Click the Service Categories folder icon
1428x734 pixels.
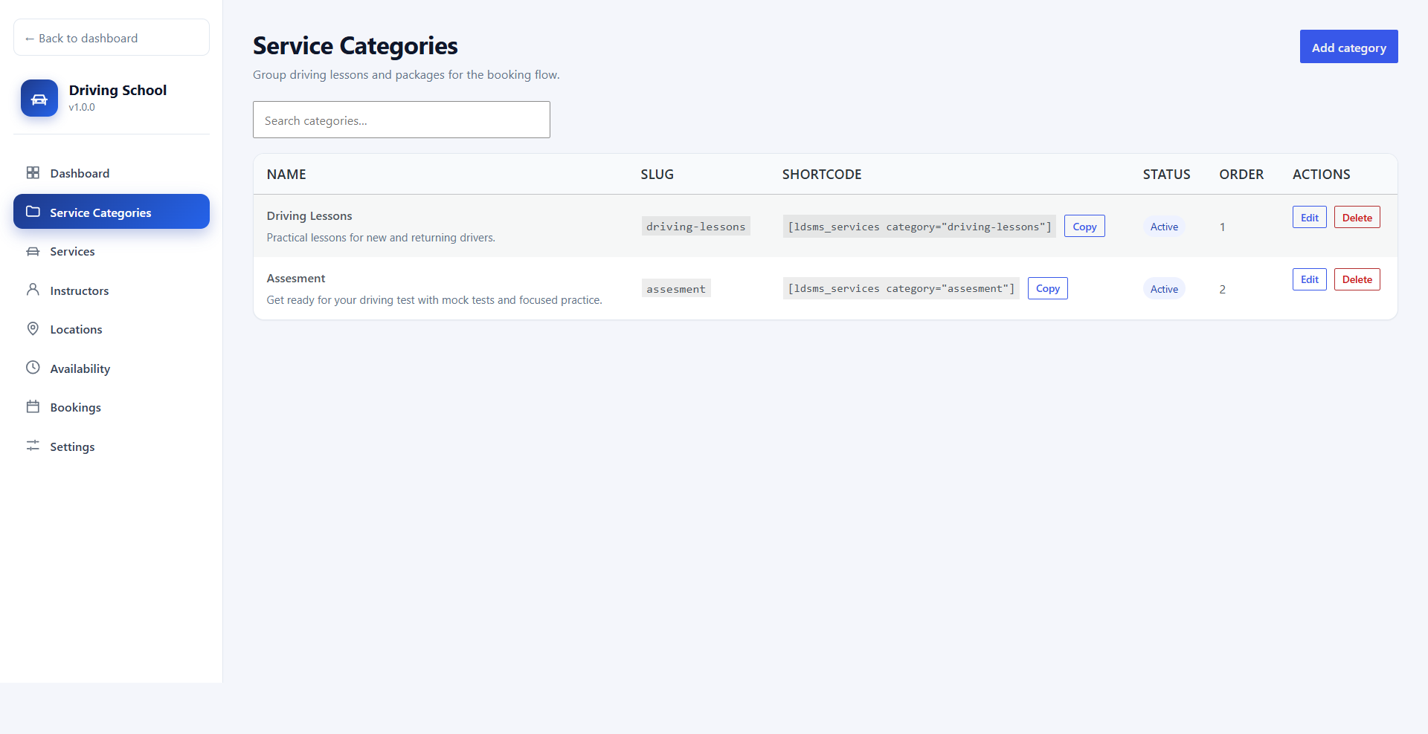coord(33,212)
